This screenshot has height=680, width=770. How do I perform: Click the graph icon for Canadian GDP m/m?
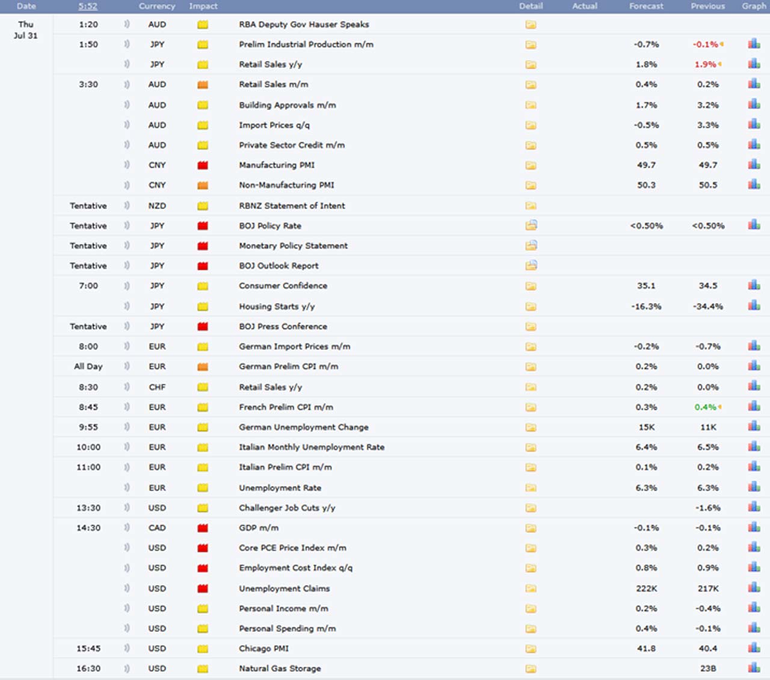coord(754,528)
